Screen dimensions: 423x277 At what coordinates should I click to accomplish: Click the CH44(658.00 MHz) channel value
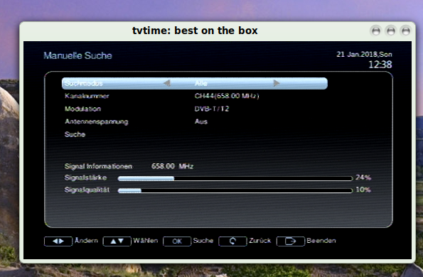(227, 96)
